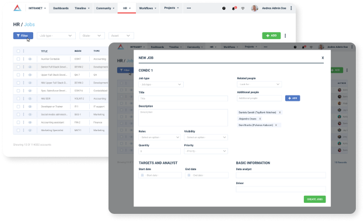Click the Intranet triangle logo
This screenshot has height=222, width=364.
tap(17, 8)
